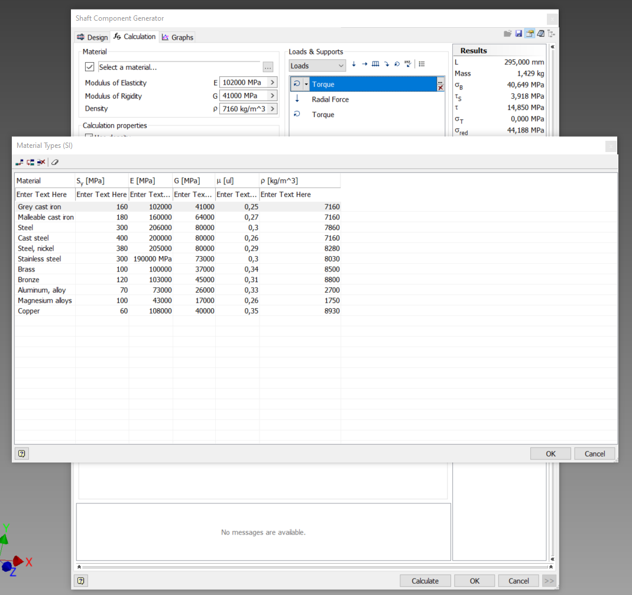This screenshot has height=595, width=632.
Task: Click the insert row icon in Material Types toolbar
Action: (30, 162)
